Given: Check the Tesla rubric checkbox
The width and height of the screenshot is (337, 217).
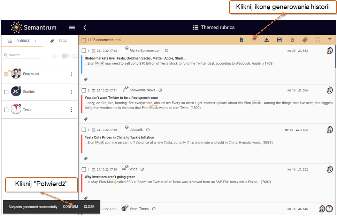Looking at the screenshot, I should click(6, 110).
